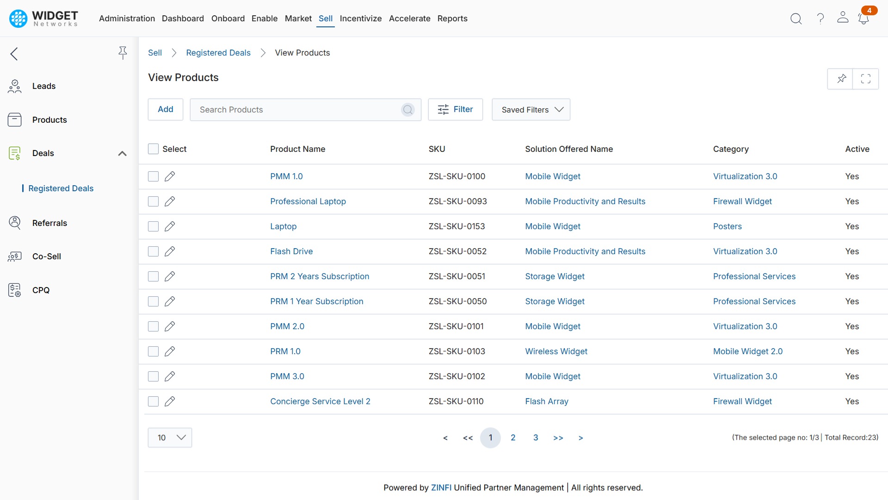Image resolution: width=888 pixels, height=500 pixels.
Task: Open the search icon in the top bar
Action: point(796,19)
